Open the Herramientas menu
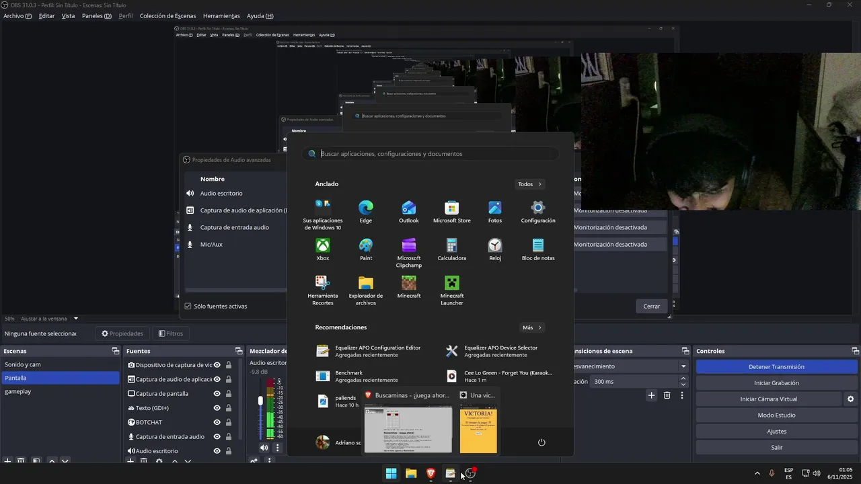The image size is (861, 484). [221, 15]
